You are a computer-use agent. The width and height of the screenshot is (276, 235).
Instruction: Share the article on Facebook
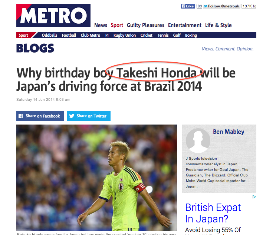(x=40, y=116)
